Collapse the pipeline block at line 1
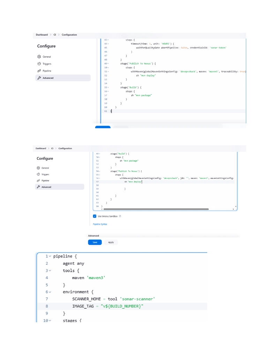This screenshot has width=279, height=361. (x=50, y=256)
